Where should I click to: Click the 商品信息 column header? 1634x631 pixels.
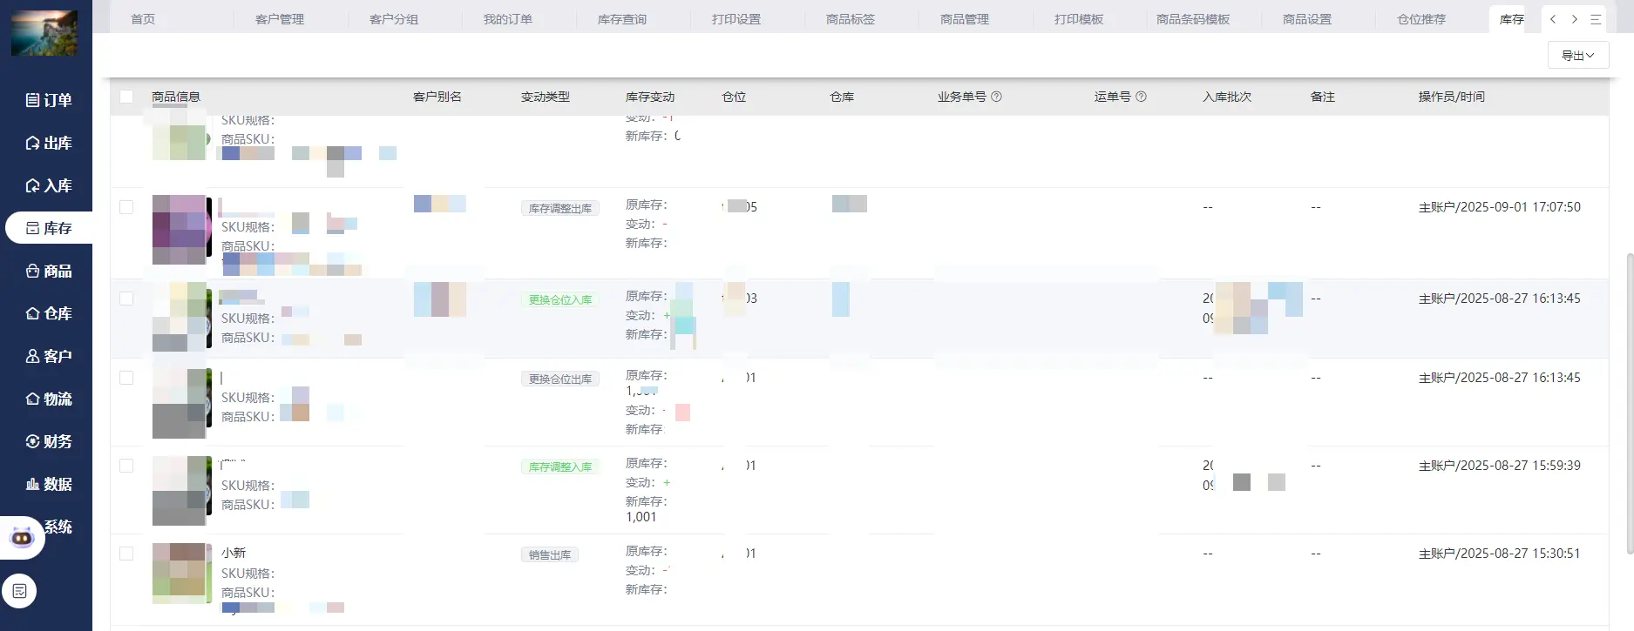click(176, 97)
